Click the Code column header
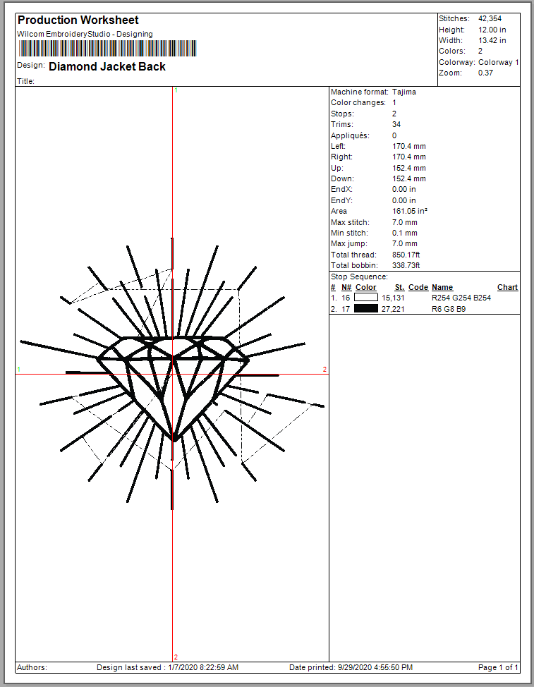The image size is (534, 687). pos(418,288)
